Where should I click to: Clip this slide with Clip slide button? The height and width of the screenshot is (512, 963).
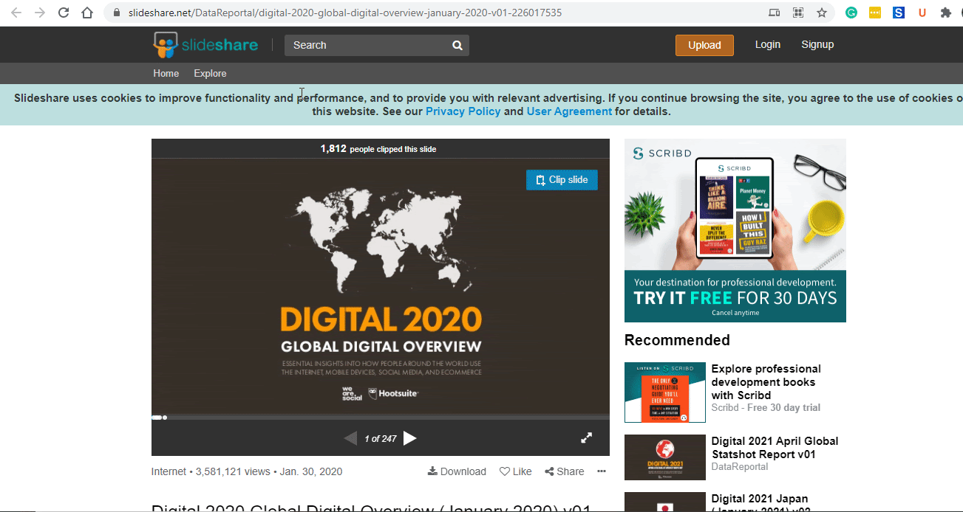562,180
